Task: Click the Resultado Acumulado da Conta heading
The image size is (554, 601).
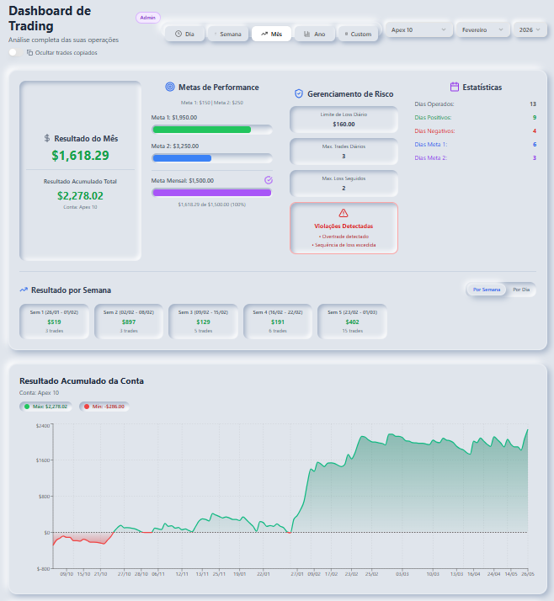Action: pyautogui.click(x=82, y=381)
